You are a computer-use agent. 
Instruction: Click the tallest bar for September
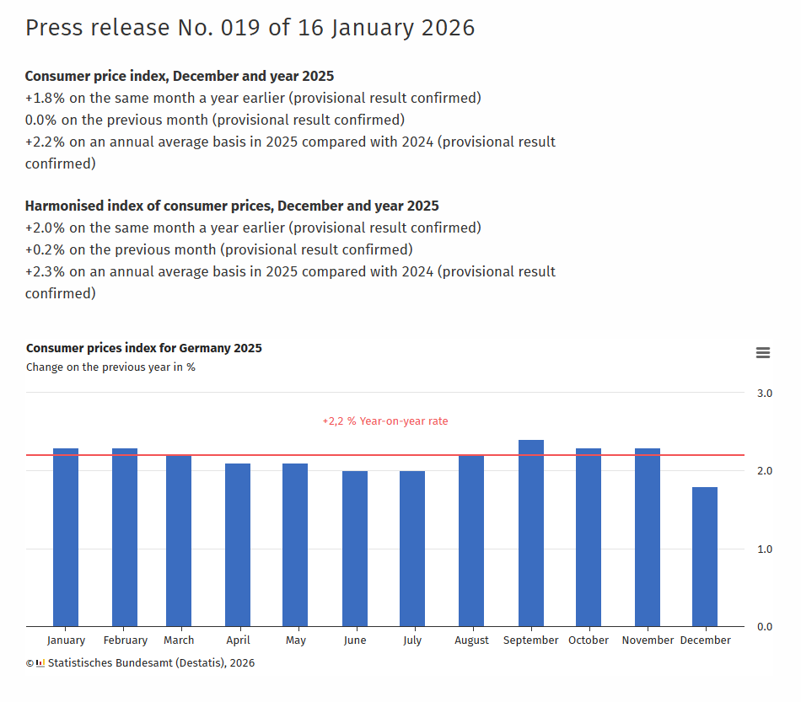click(531, 535)
